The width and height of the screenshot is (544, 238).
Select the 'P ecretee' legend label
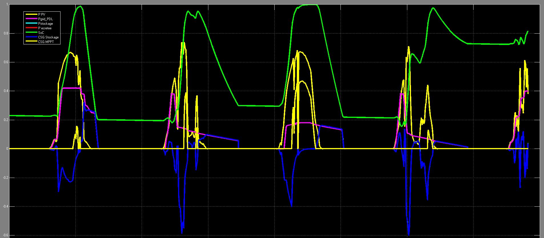pyautogui.click(x=45, y=28)
